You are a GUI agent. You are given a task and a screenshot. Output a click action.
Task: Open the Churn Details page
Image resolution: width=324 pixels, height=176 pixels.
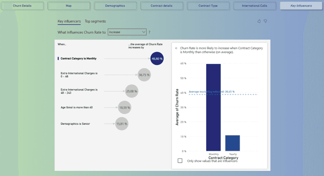click(x=22, y=6)
